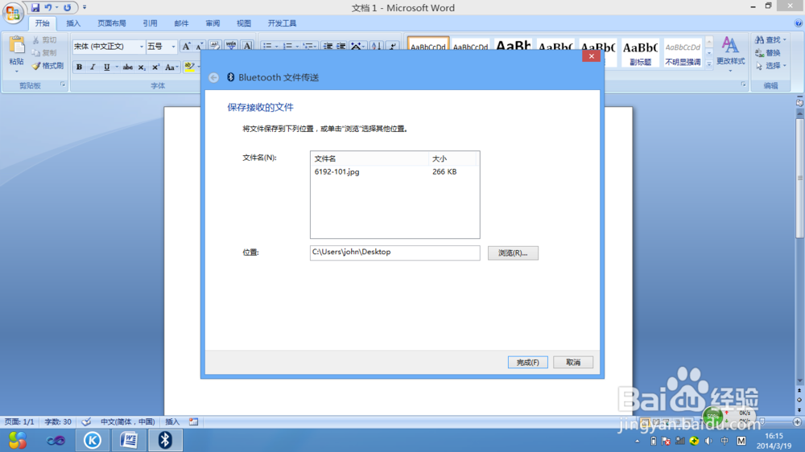Viewport: 805px width, 452px height.
Task: Open Select (选择) dropdown
Action: [771, 66]
